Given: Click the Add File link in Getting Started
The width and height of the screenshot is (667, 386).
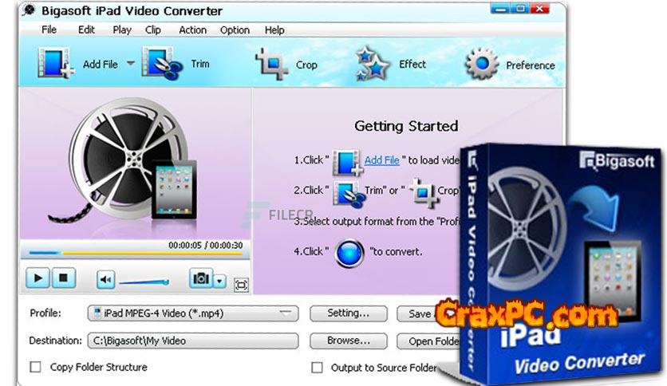Looking at the screenshot, I should pyautogui.click(x=382, y=160).
